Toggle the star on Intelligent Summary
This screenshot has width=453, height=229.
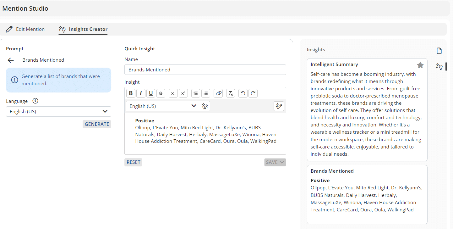(x=420, y=65)
